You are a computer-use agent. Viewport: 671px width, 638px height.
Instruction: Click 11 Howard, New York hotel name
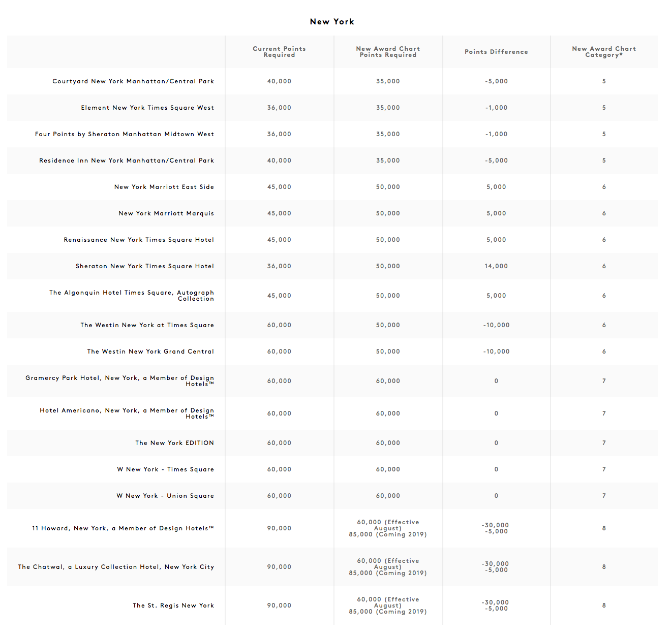tap(123, 528)
